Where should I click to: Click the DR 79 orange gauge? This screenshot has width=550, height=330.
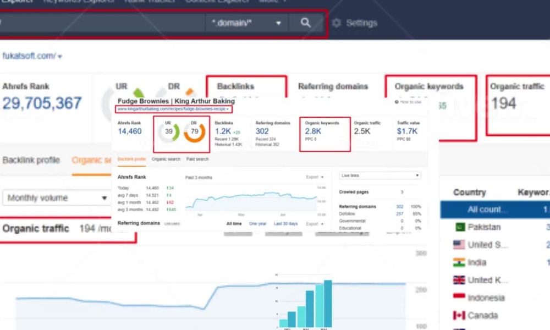pyautogui.click(x=194, y=131)
